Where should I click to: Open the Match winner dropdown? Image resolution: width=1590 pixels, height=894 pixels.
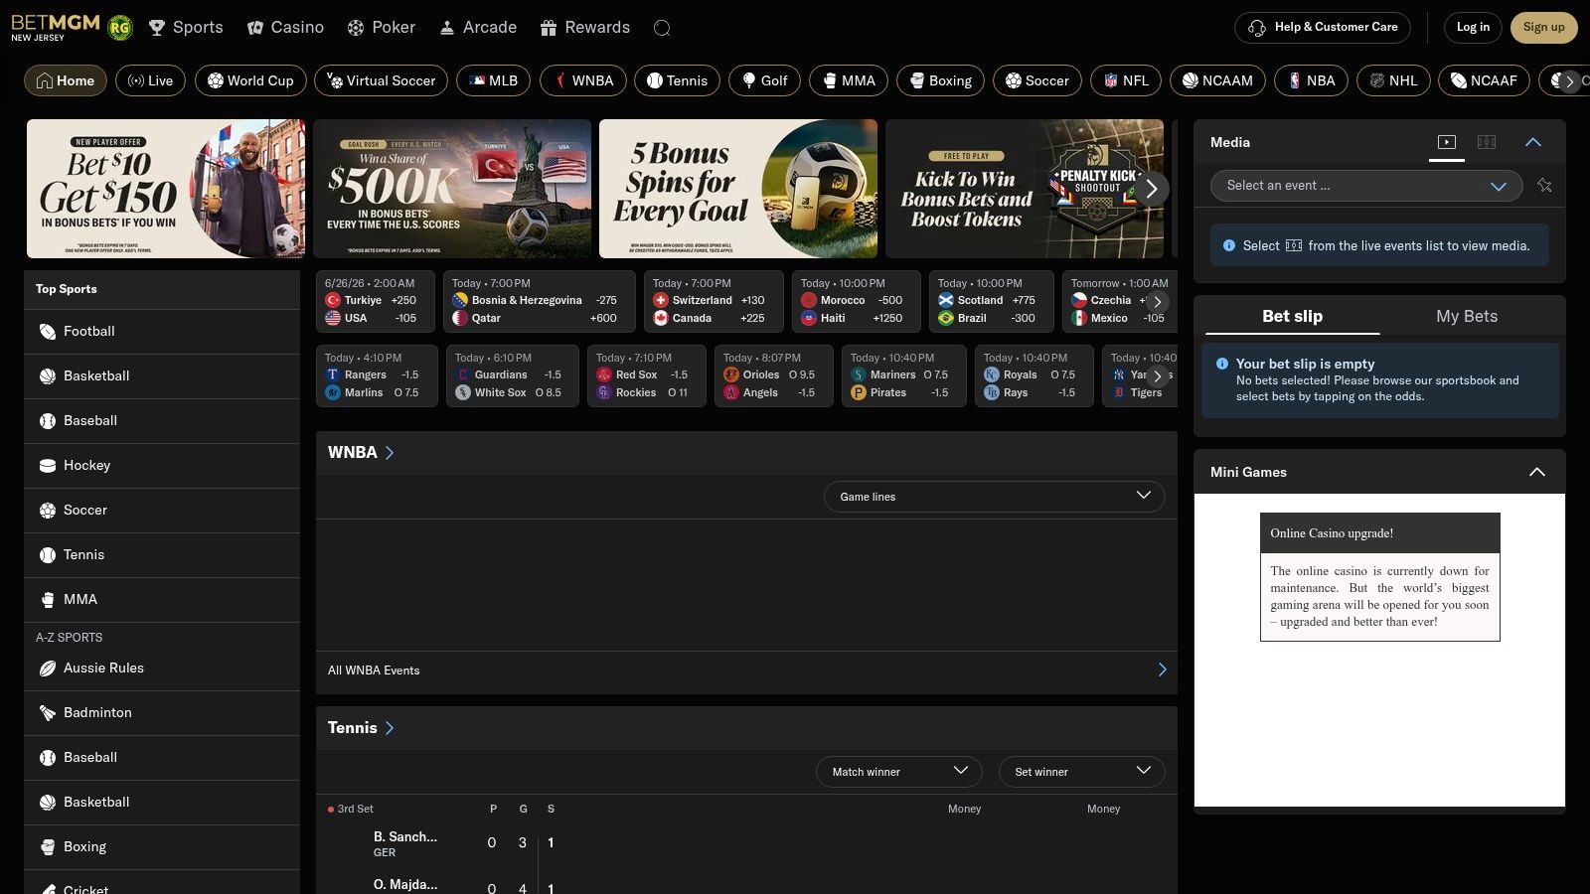coord(899,772)
